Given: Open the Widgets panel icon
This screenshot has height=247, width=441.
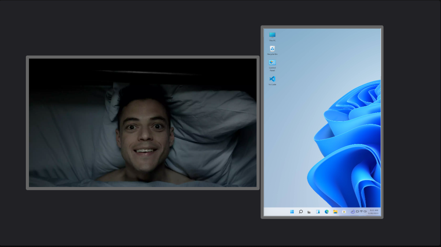Looking at the screenshot, I should tap(318, 212).
